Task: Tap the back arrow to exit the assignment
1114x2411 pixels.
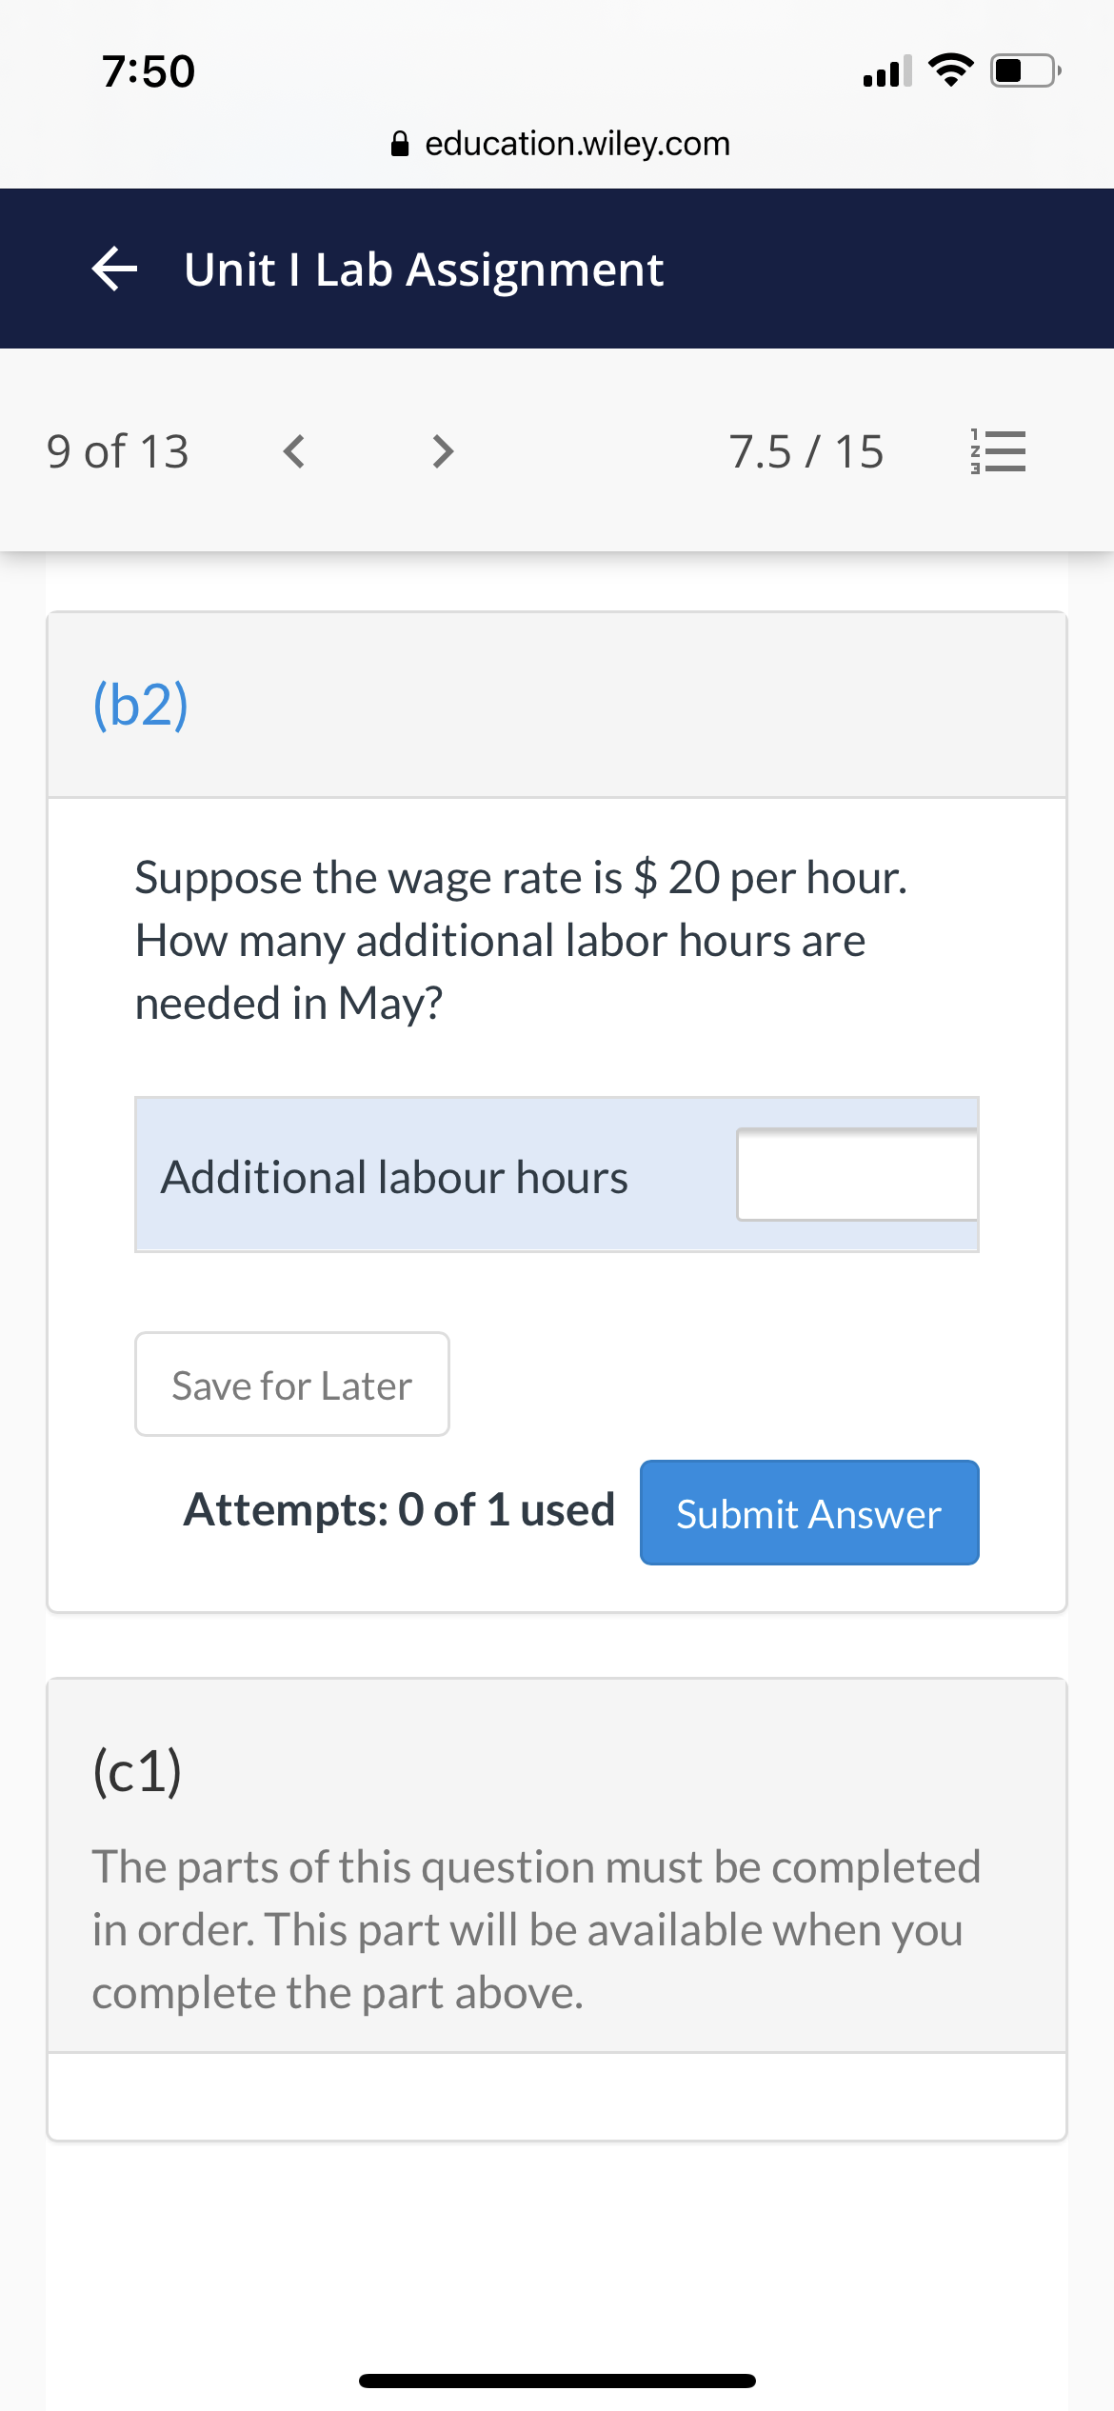Action: coord(113,269)
